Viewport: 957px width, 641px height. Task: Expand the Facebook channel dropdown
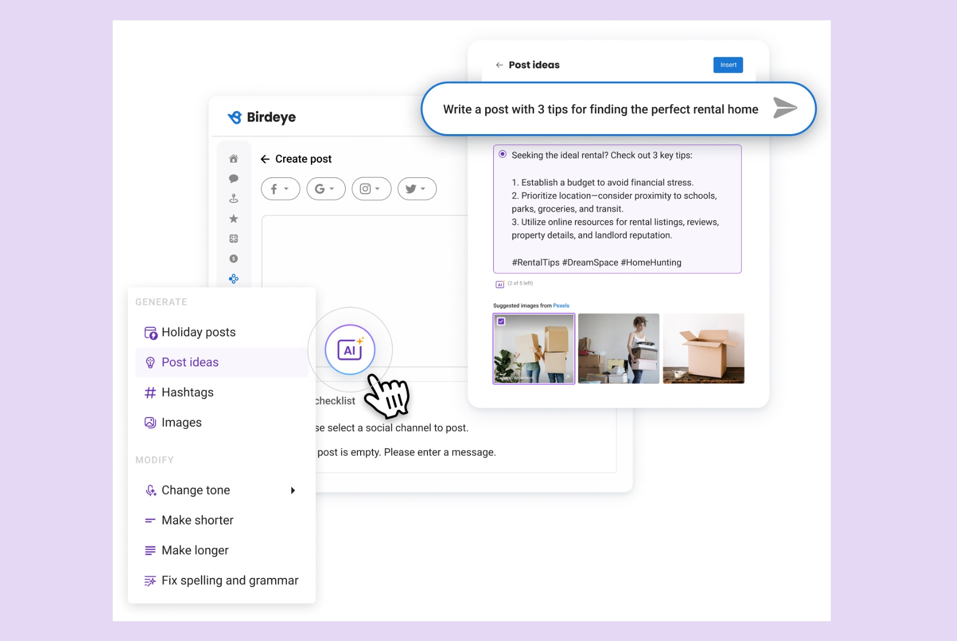click(280, 189)
